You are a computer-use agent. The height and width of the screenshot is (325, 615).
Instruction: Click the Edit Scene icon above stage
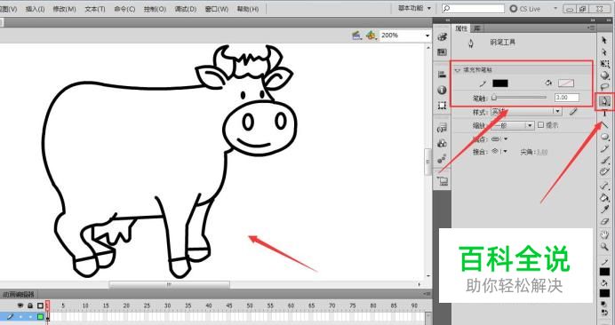tap(357, 36)
